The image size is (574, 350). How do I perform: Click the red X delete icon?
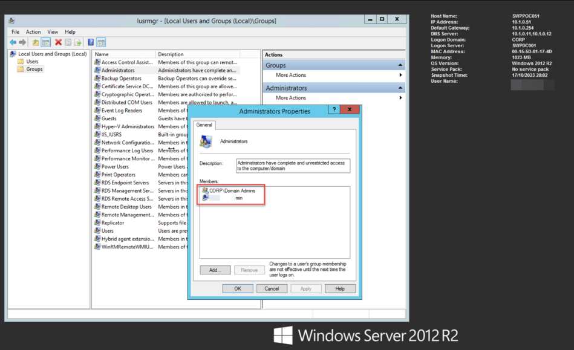(57, 42)
